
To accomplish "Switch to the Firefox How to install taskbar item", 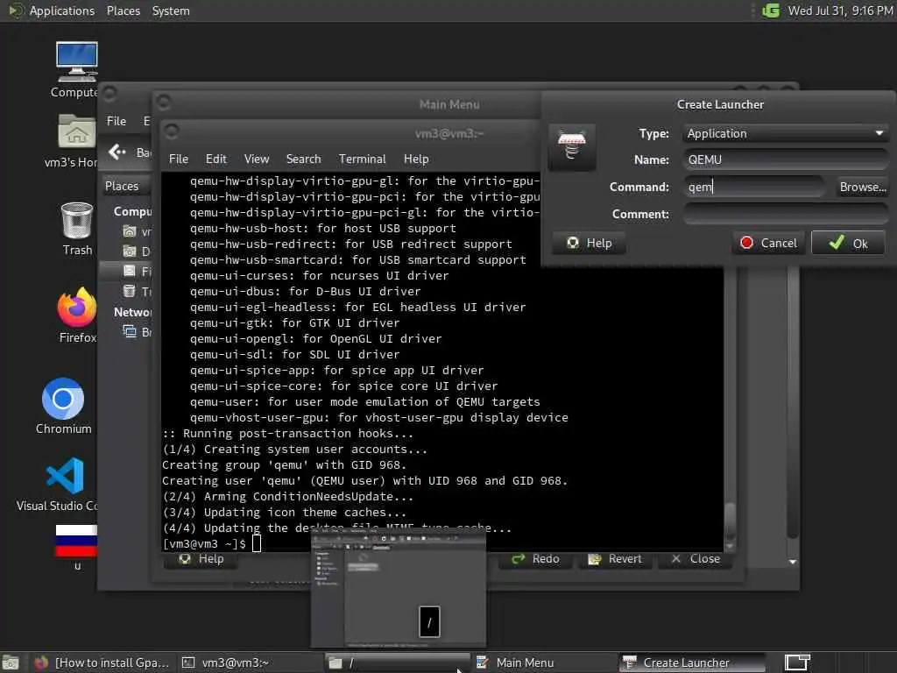I will (x=102, y=662).
